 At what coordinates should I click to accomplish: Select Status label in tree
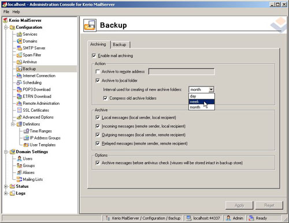tap(22, 186)
